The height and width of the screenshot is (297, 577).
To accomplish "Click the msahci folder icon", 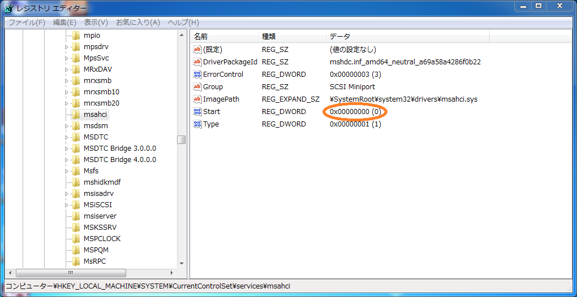I will point(76,115).
